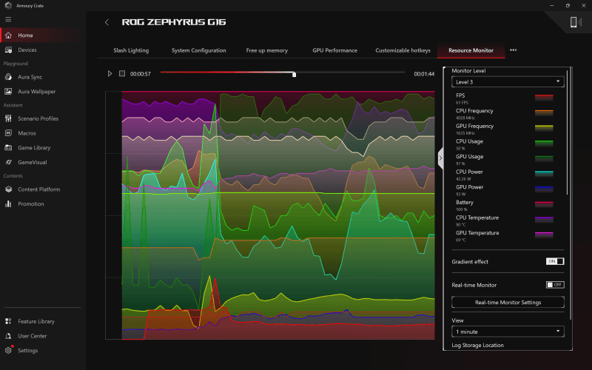592x370 pixels.
Task: Toggle CPU Usage green swatch
Action: tap(544, 144)
